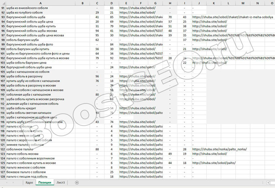Screen dimensions: 275x188
Task: Select row 116 header
Action: (3, 122)
